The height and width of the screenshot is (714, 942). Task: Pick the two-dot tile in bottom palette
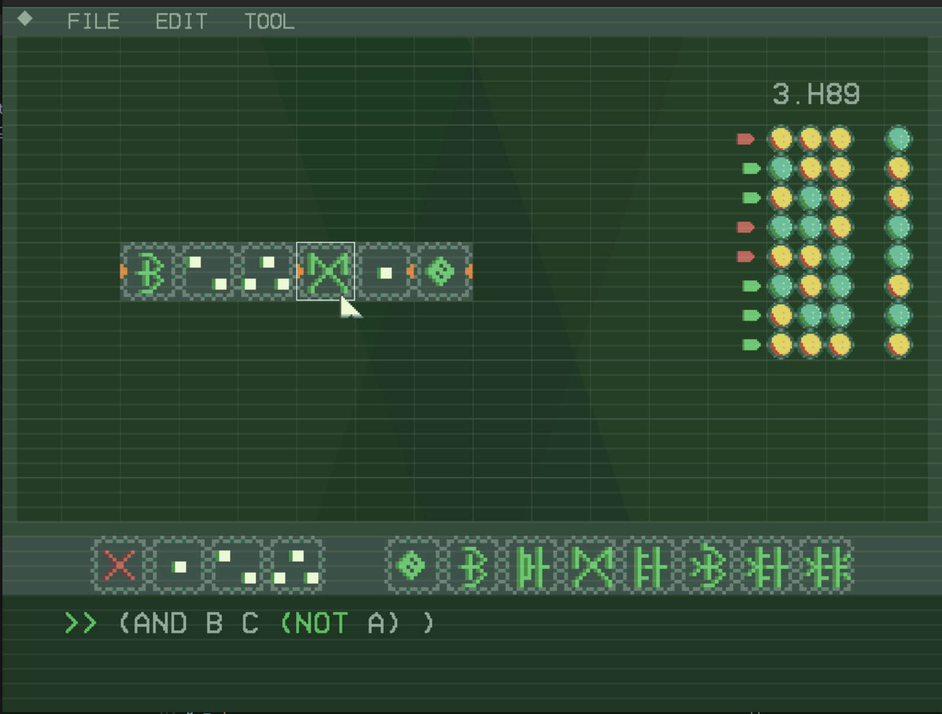coord(237,565)
